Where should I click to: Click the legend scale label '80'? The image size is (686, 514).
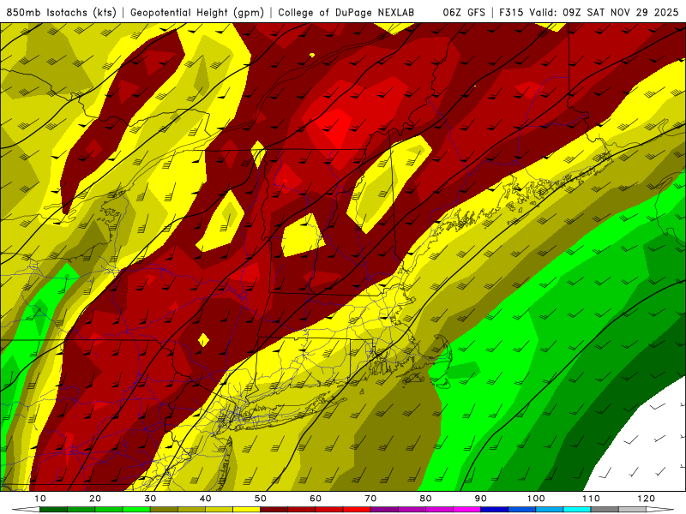tap(425, 499)
